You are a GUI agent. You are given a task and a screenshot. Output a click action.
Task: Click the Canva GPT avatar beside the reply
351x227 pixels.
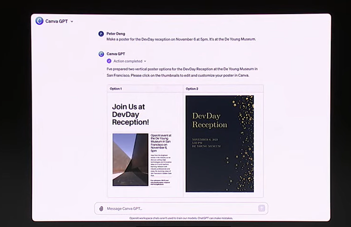101,54
